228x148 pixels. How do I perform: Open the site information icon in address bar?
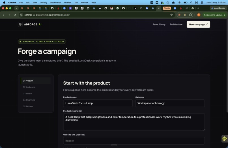[21, 15]
